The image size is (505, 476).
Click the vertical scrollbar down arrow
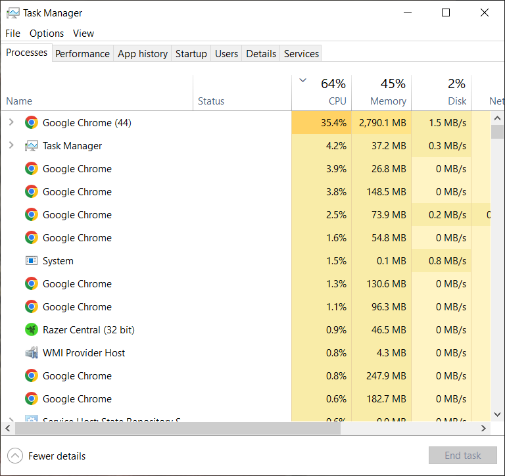point(497,414)
